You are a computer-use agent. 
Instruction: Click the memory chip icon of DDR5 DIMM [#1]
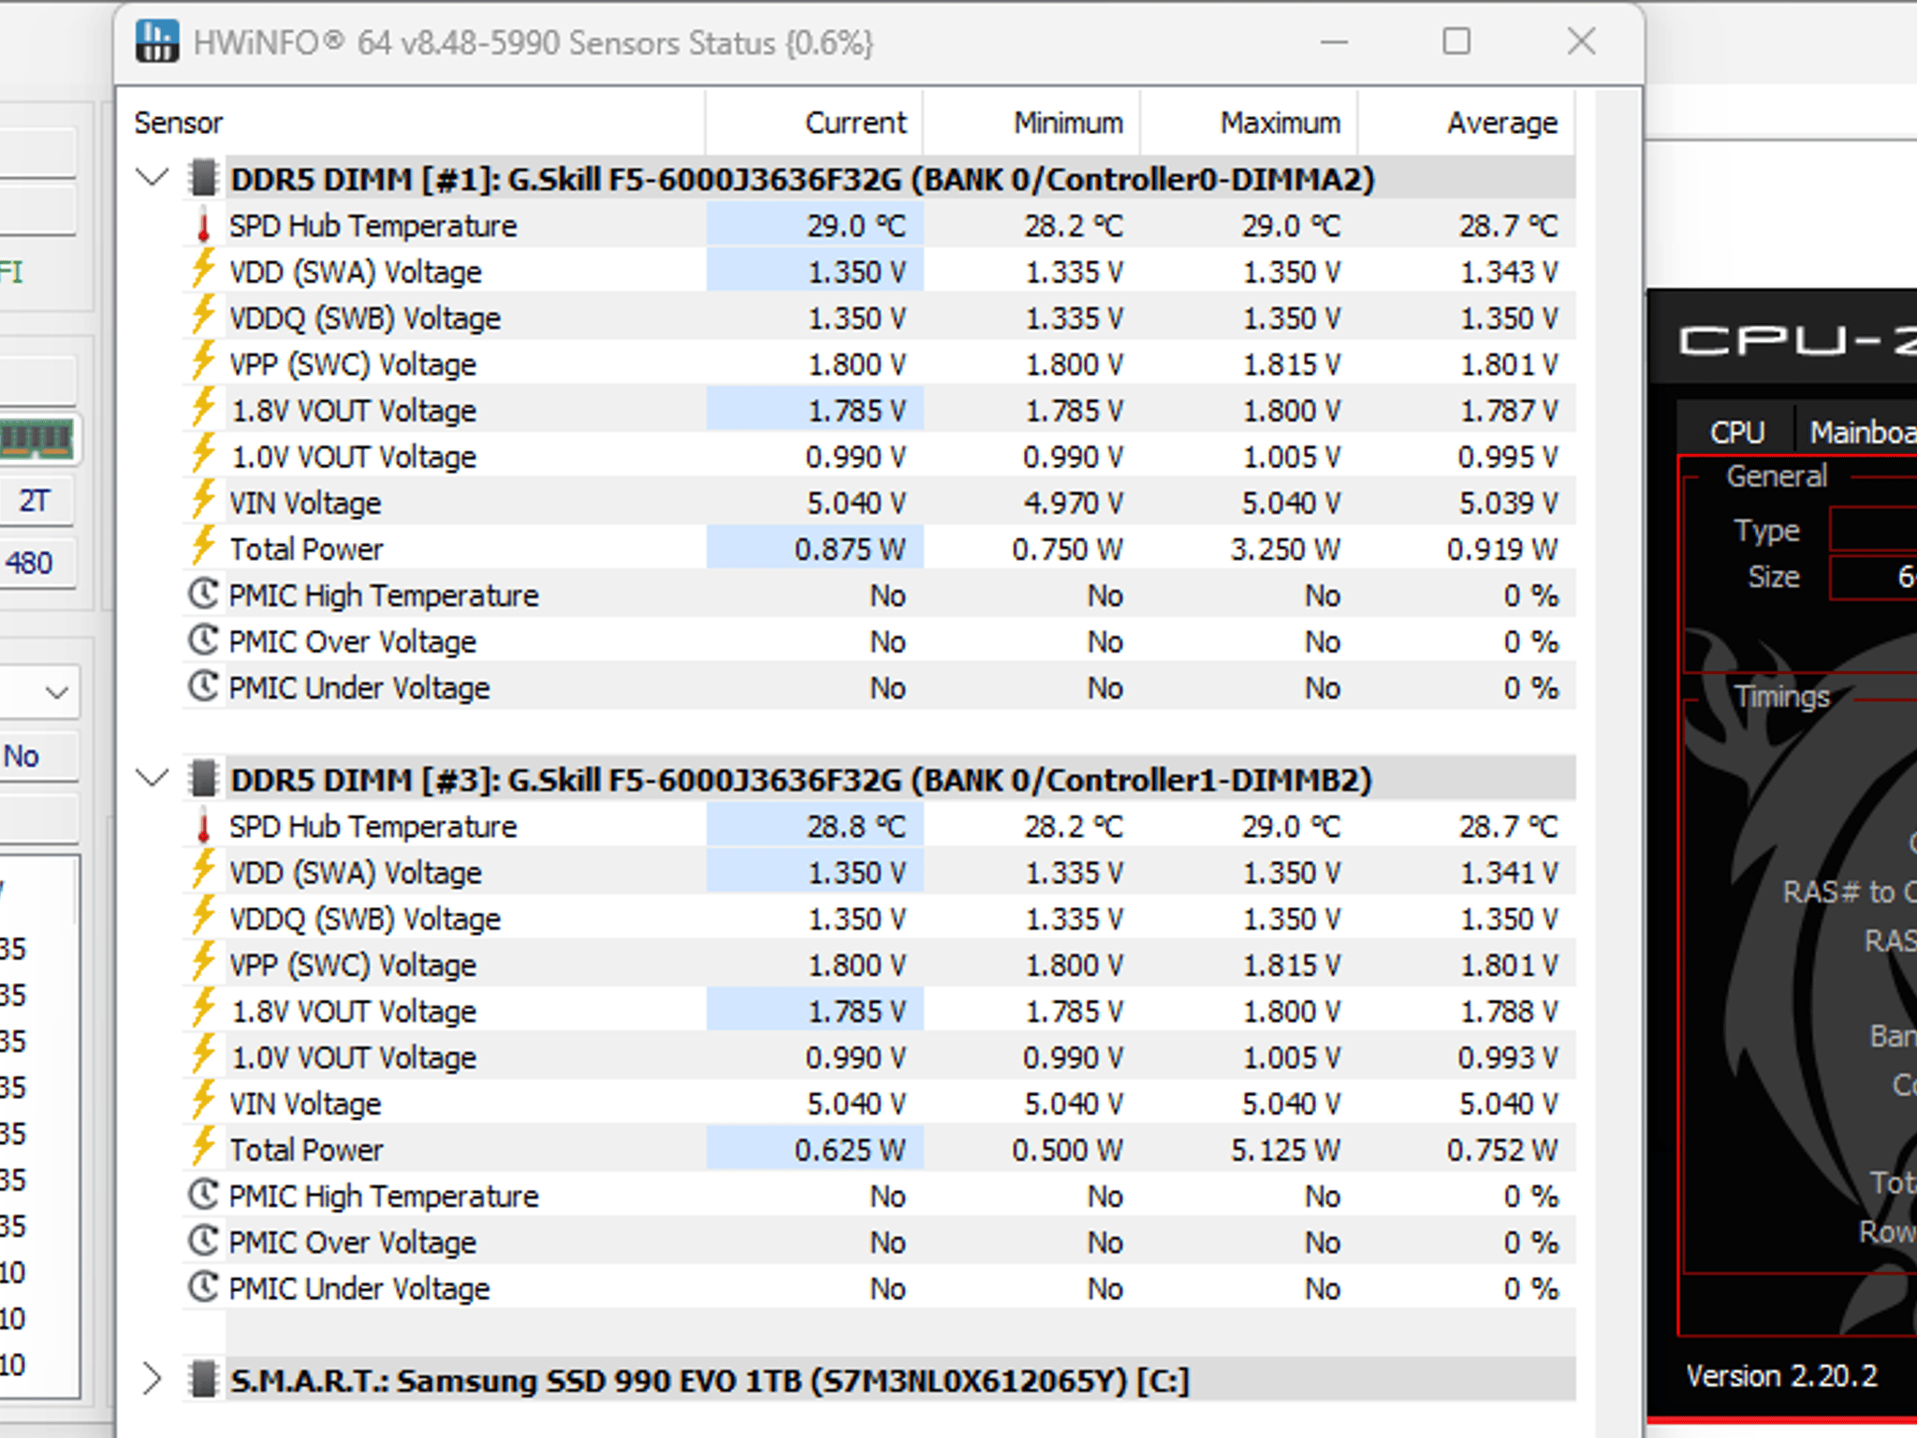(201, 178)
